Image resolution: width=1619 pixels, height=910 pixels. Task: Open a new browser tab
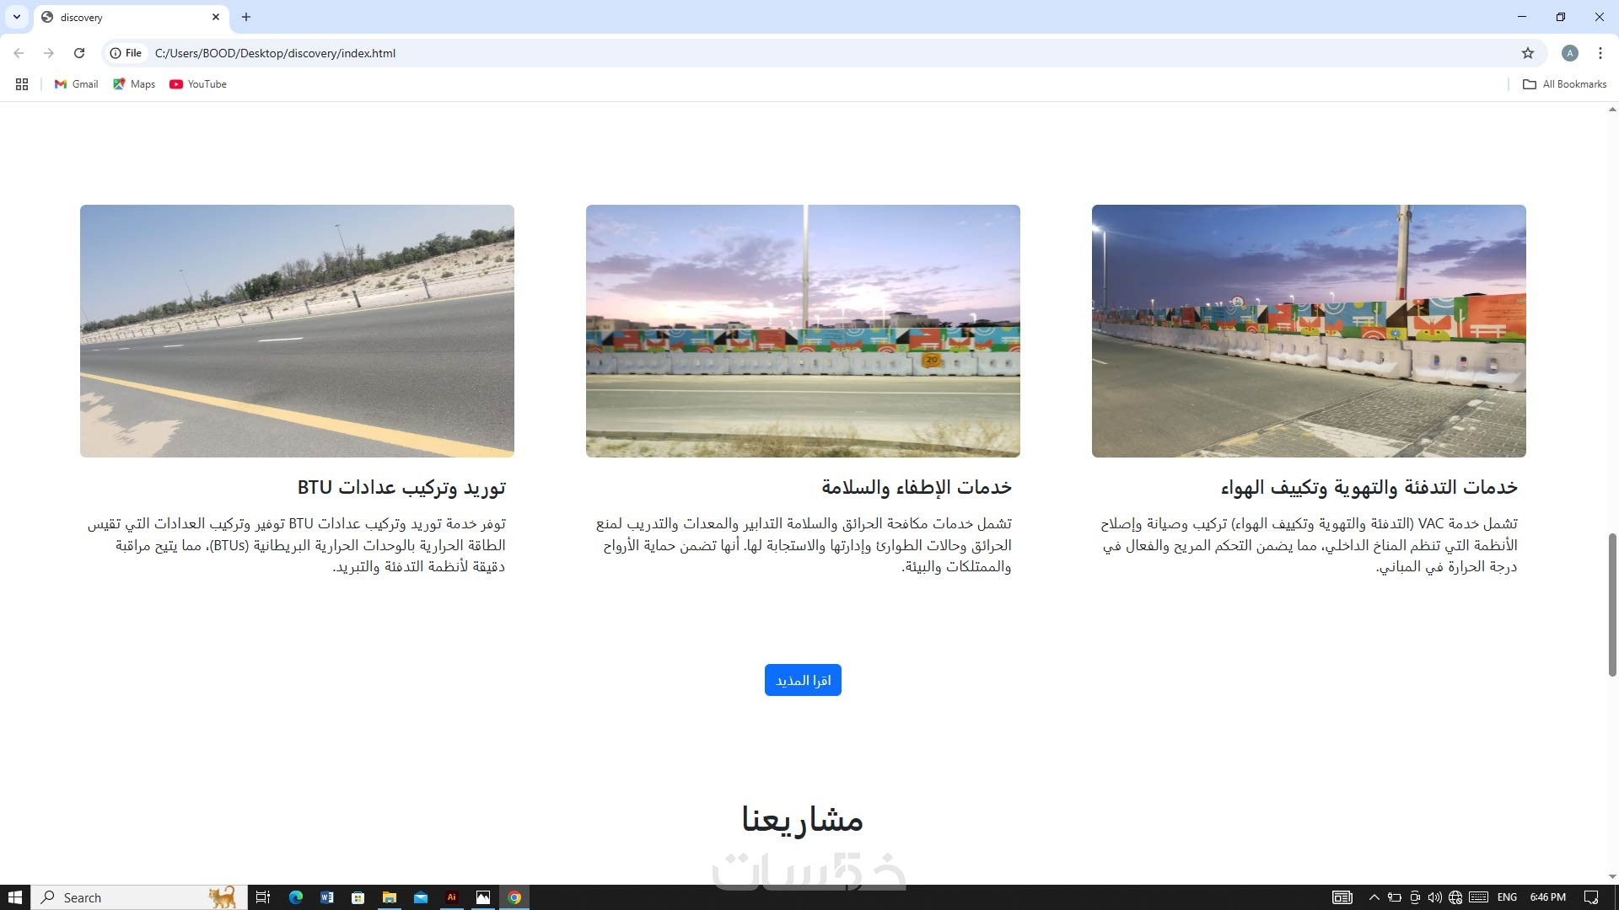pyautogui.click(x=246, y=17)
